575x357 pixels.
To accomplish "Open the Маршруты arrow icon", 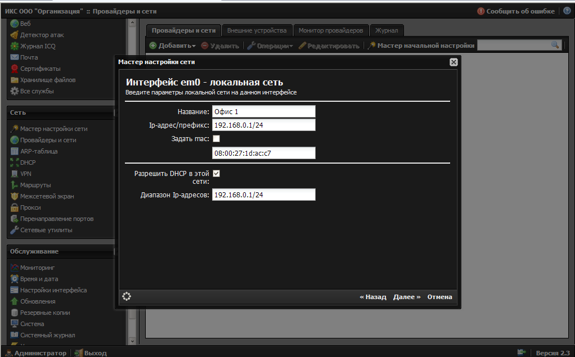I will [x=14, y=185].
